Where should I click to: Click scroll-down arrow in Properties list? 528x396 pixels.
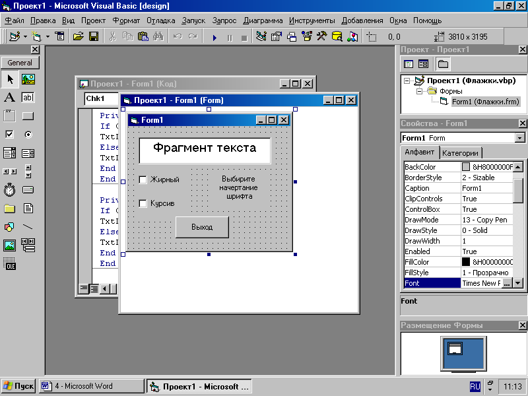pos(517,284)
